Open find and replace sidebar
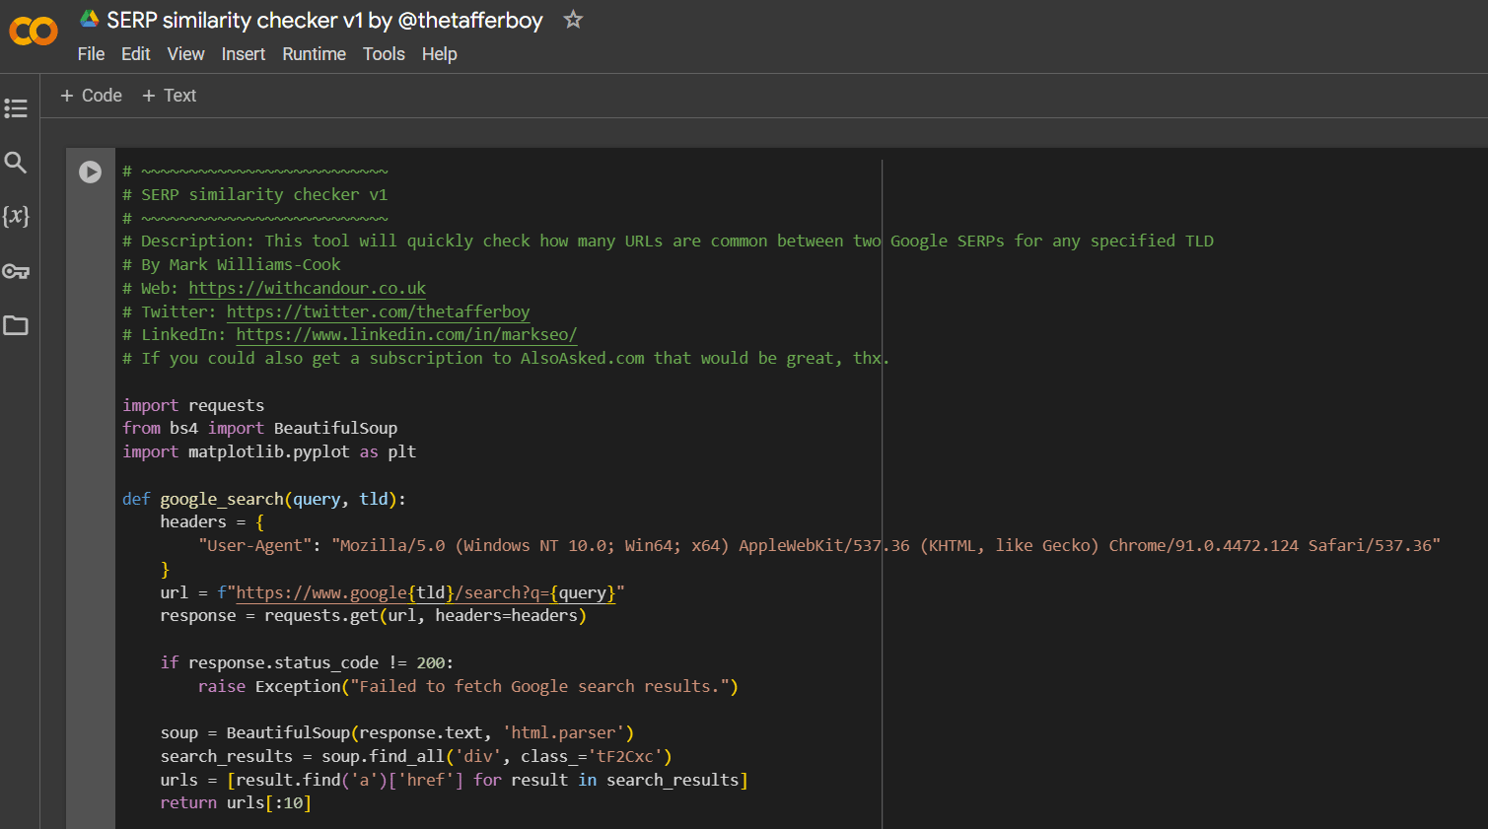Screen dimensions: 1488x829 [x=16, y=163]
